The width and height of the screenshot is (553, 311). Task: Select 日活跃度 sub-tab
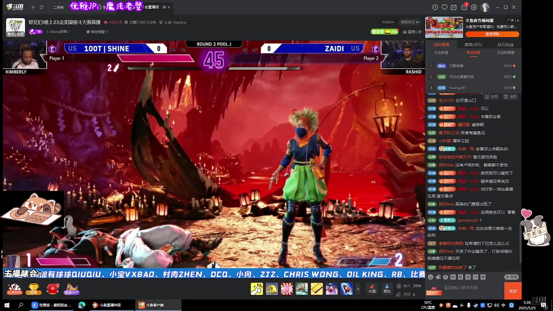coord(441,53)
